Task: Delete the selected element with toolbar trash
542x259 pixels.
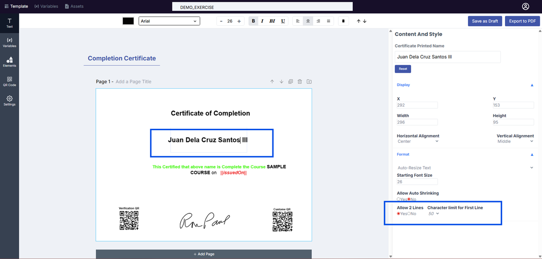Action: tap(343, 21)
